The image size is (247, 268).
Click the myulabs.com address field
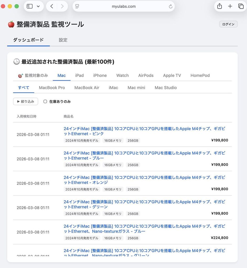124,7
